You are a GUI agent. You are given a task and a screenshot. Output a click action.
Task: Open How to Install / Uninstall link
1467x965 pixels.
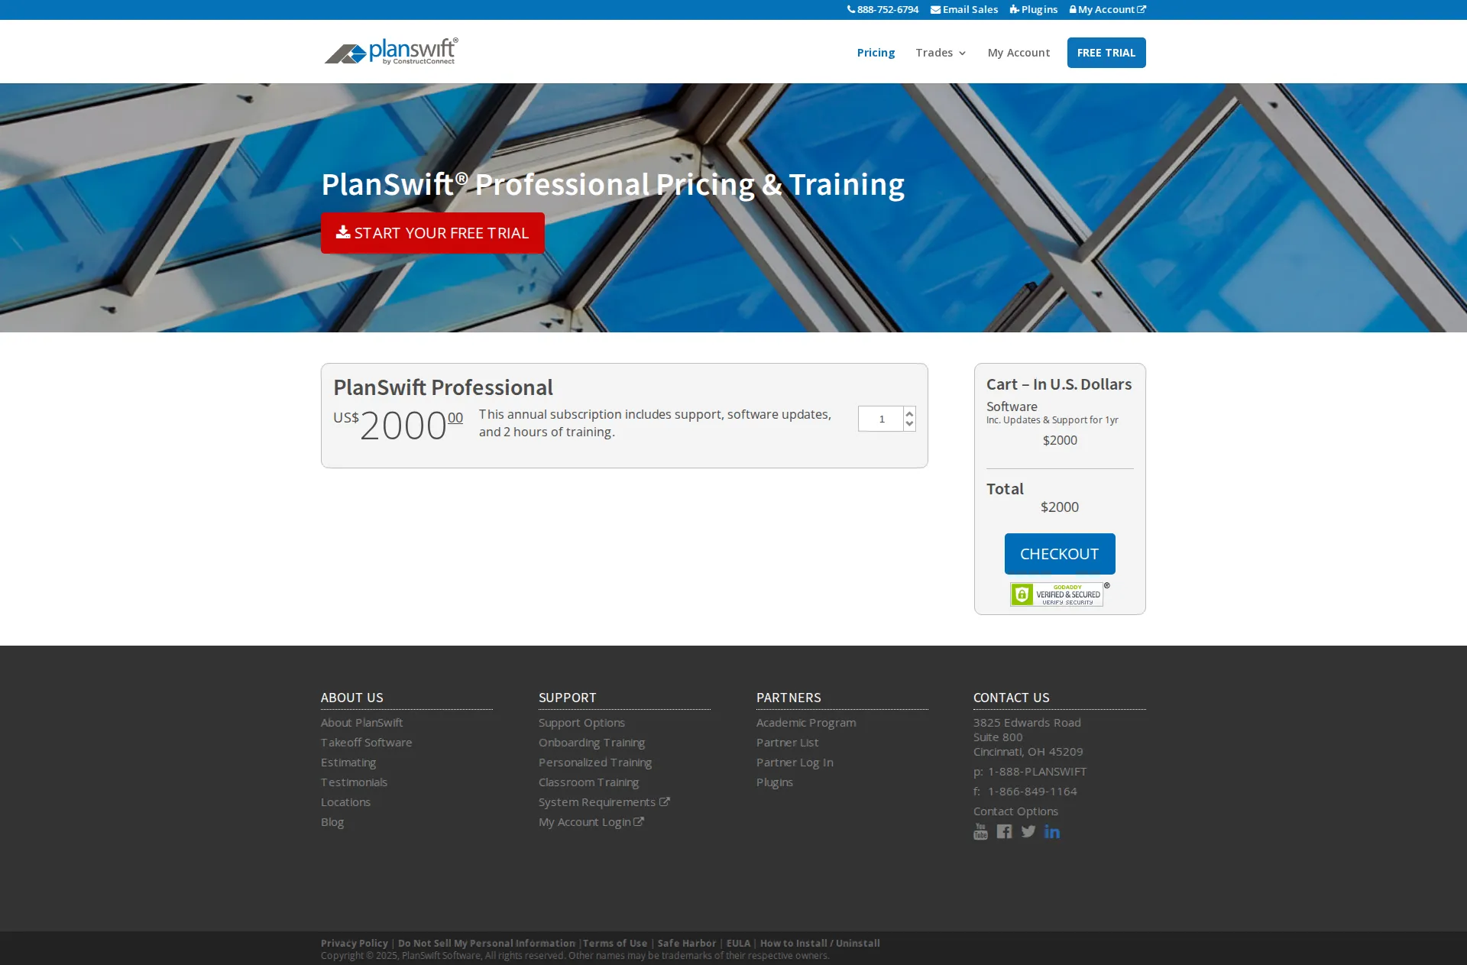pyautogui.click(x=820, y=944)
